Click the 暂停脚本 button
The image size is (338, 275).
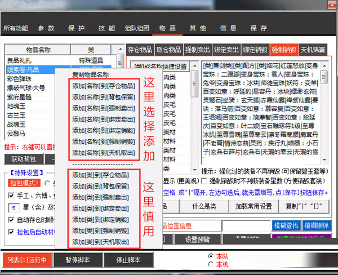click(78, 260)
